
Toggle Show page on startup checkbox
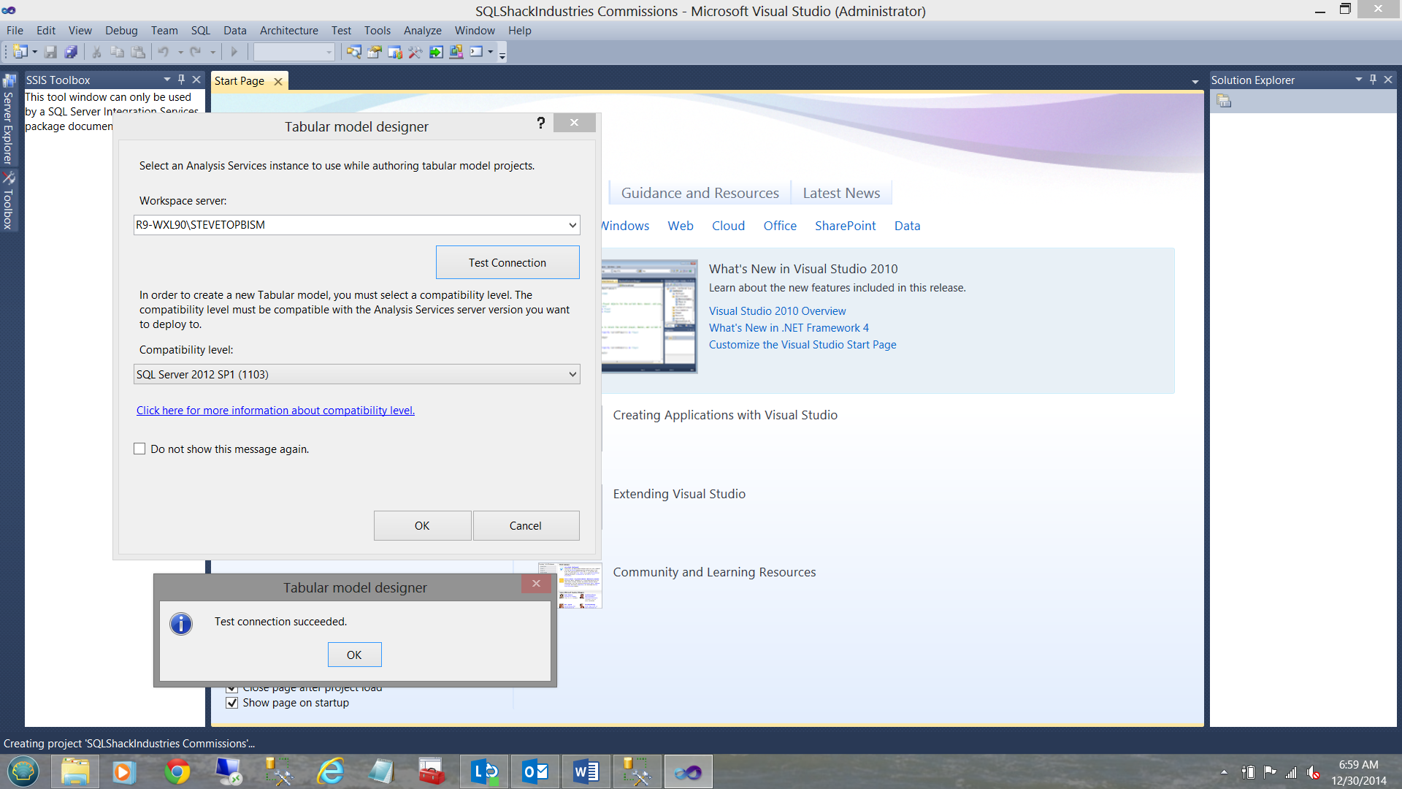[x=232, y=703]
